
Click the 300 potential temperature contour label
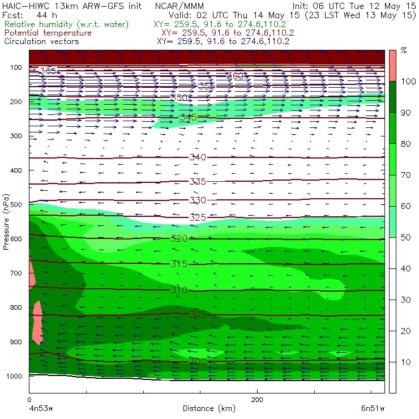(198, 362)
